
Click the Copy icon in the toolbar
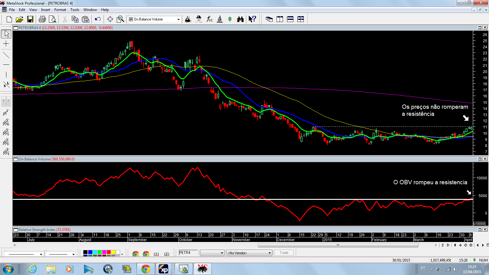click(x=75, y=19)
